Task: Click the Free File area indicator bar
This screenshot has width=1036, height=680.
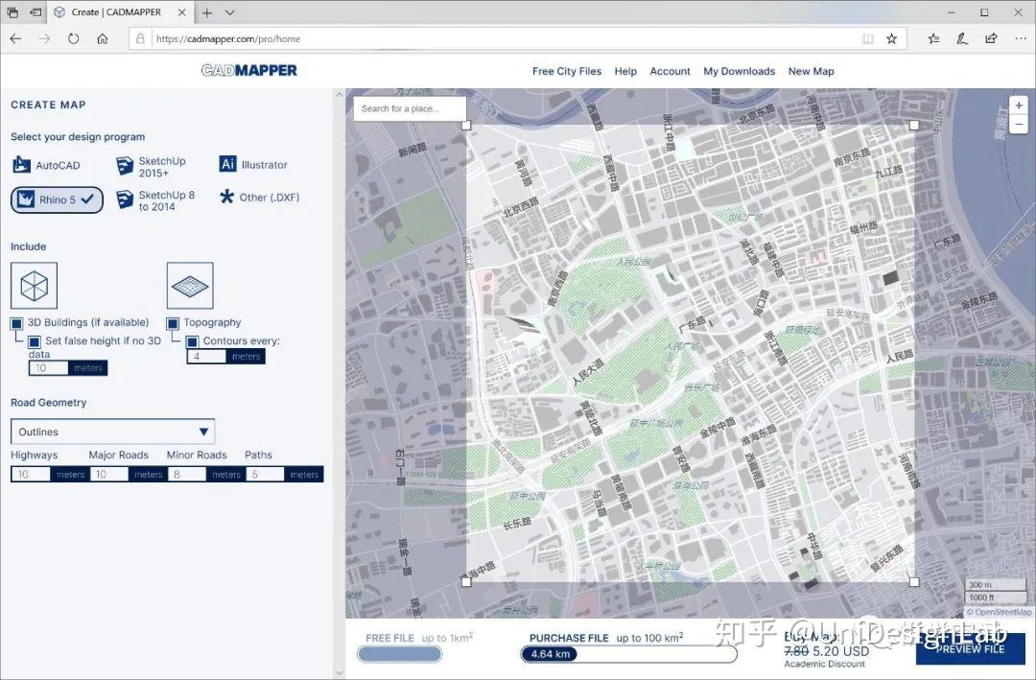Action: (x=400, y=654)
